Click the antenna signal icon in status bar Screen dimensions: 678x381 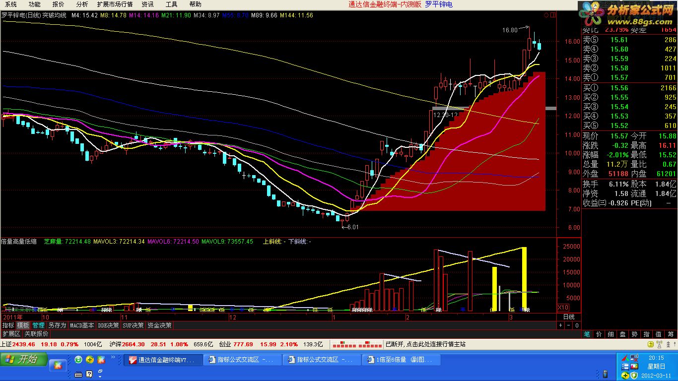pos(659,344)
